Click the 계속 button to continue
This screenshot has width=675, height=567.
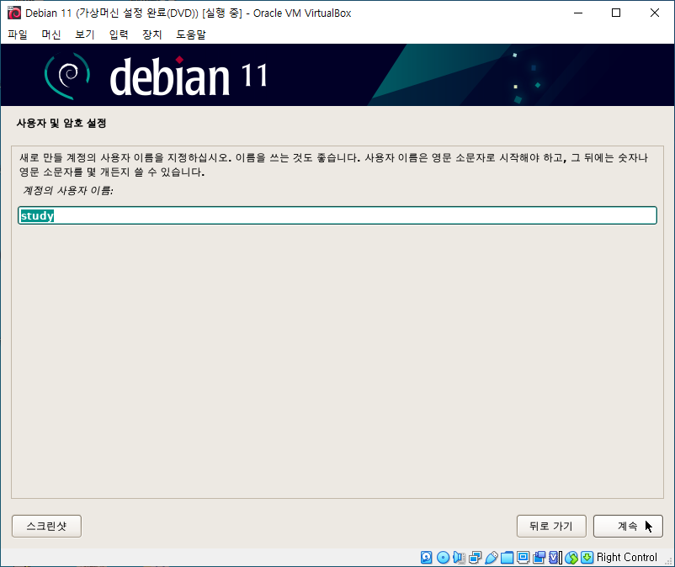coord(628,526)
